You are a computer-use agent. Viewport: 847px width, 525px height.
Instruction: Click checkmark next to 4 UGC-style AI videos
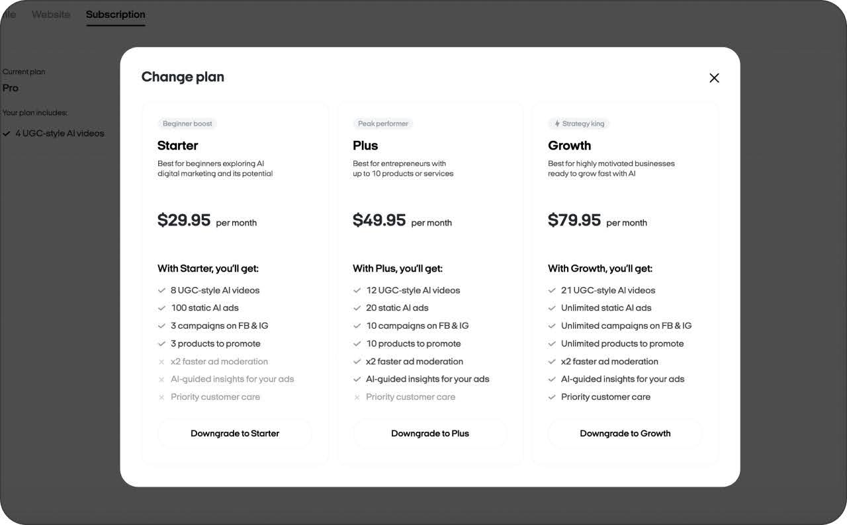click(7, 134)
